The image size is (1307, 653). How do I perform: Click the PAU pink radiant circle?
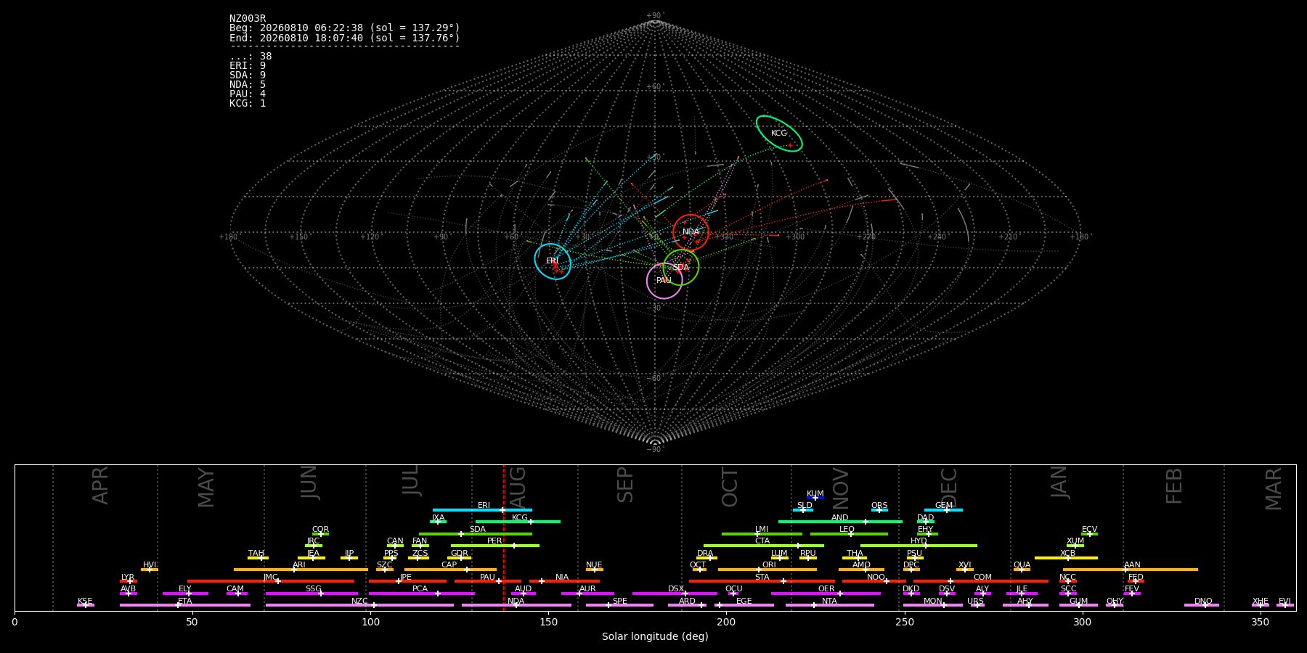pos(664,281)
